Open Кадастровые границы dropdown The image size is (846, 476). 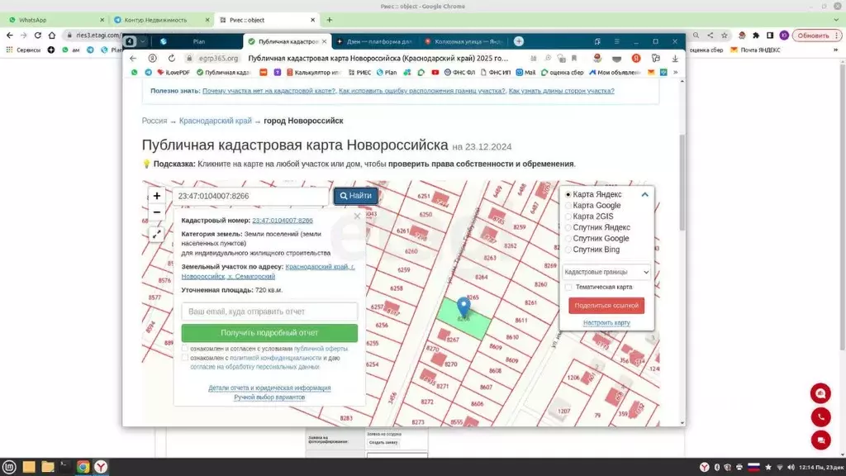(606, 272)
